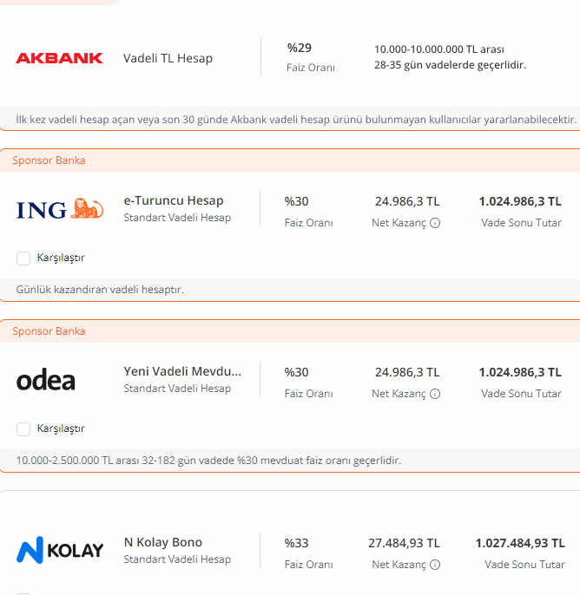Click the Akbank logo
The image size is (580, 595).
pyautogui.click(x=59, y=58)
